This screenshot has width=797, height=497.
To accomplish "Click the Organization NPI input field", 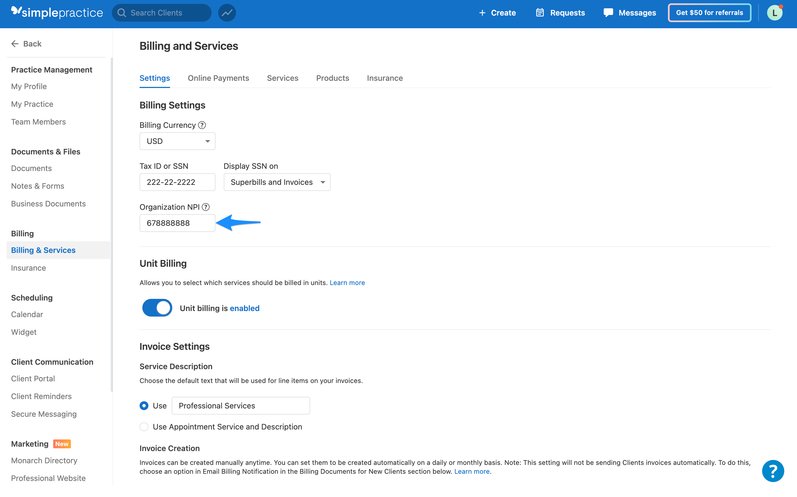I will tap(177, 223).
